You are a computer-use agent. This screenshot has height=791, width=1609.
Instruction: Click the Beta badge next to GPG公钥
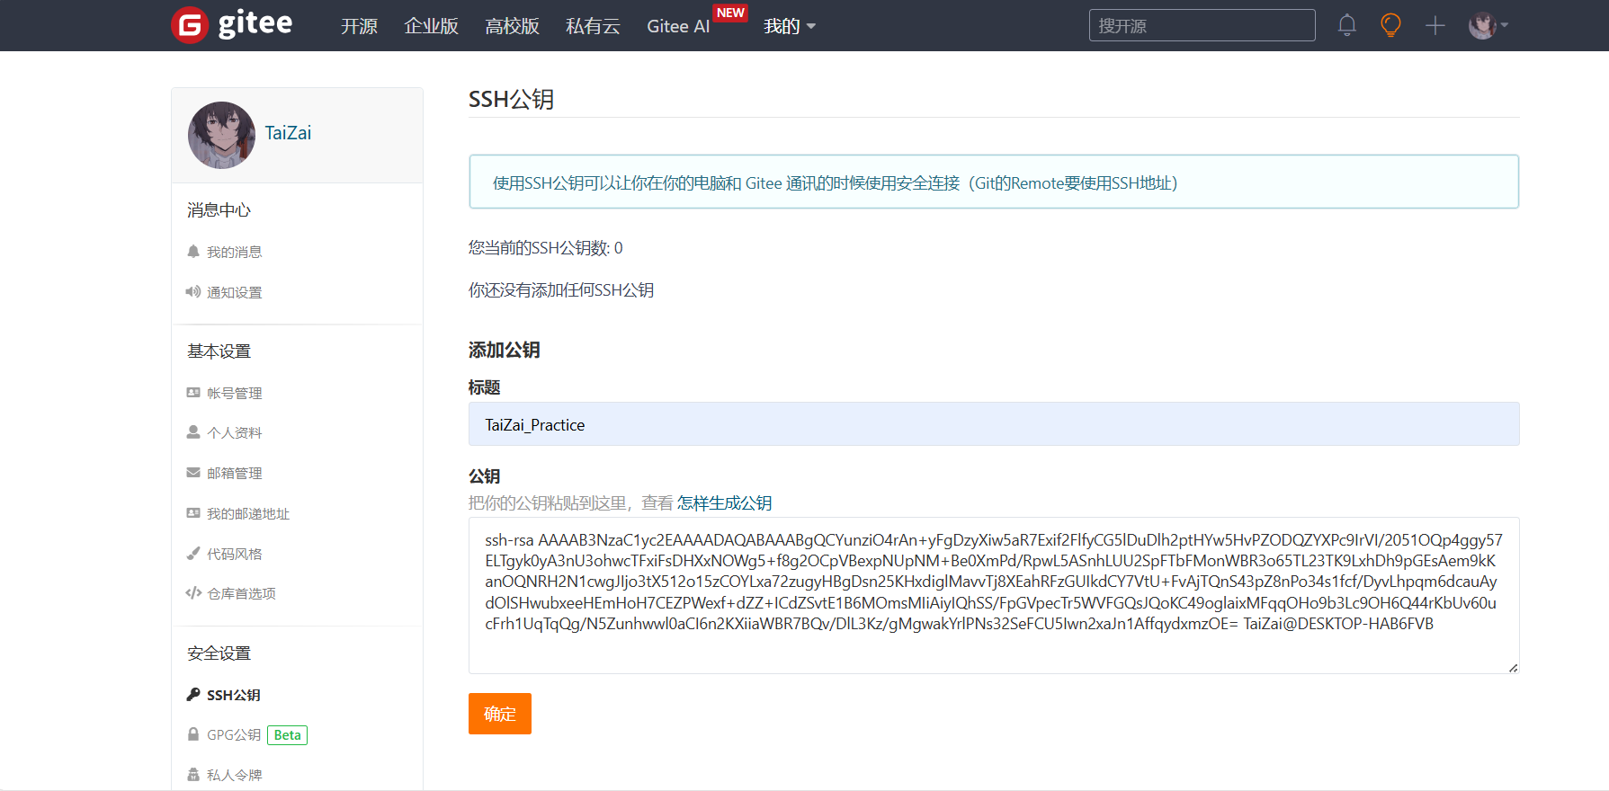288,735
